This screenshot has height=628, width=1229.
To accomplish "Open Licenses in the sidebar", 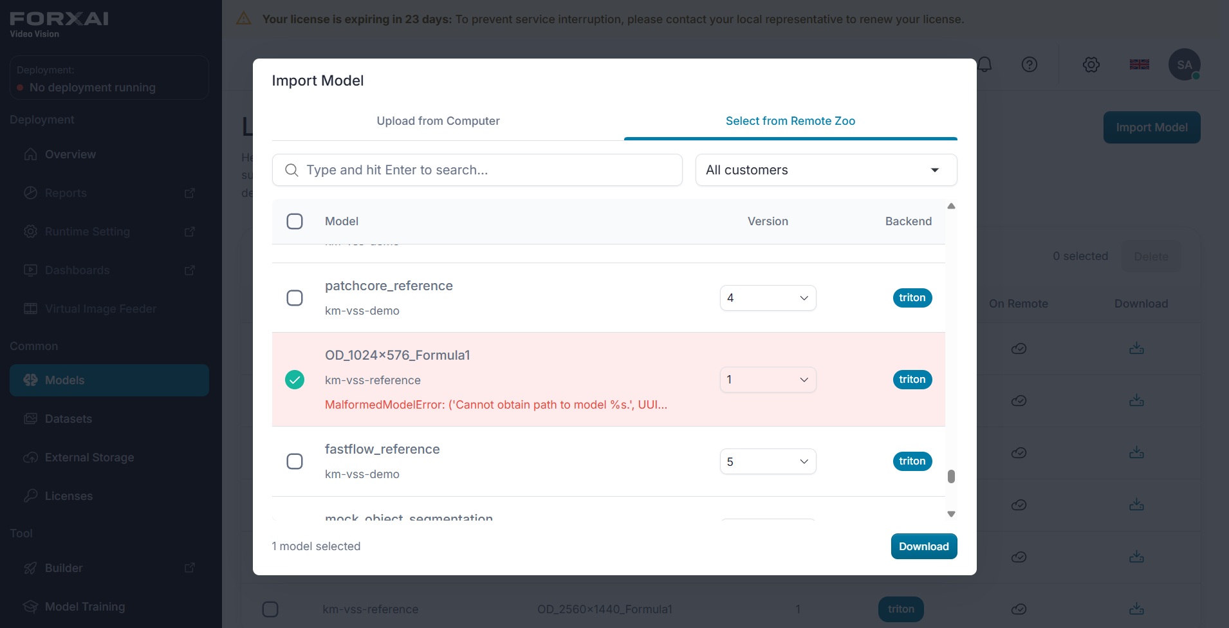I will point(109,496).
